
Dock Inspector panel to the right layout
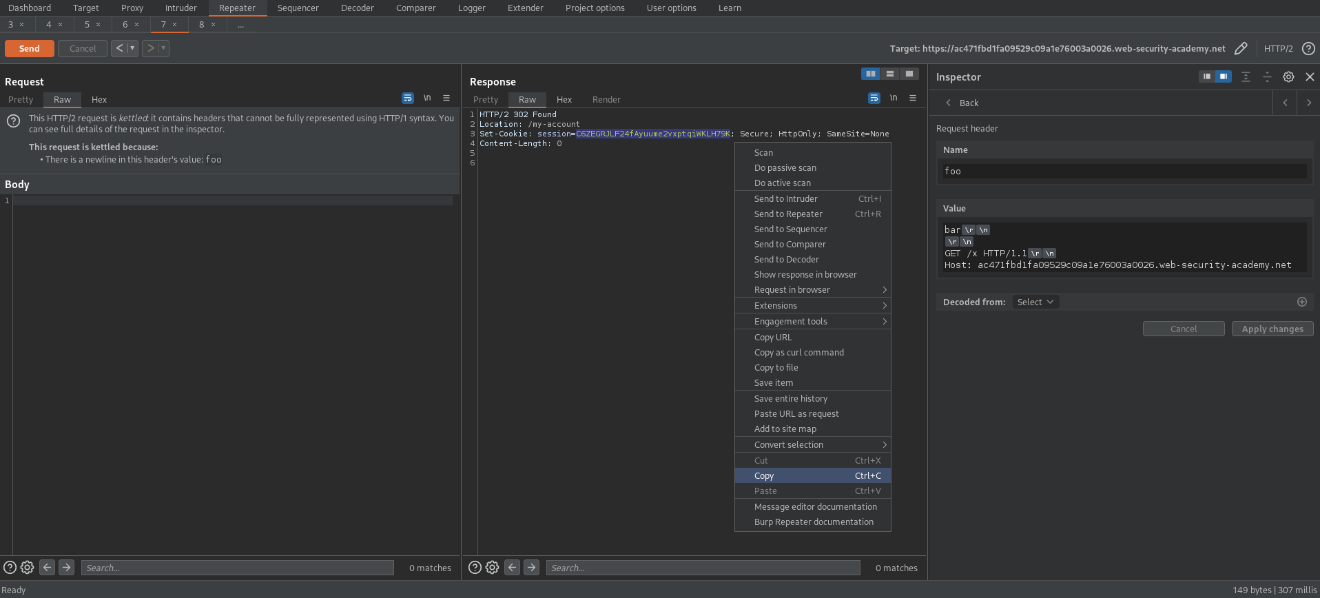[x=1223, y=76]
